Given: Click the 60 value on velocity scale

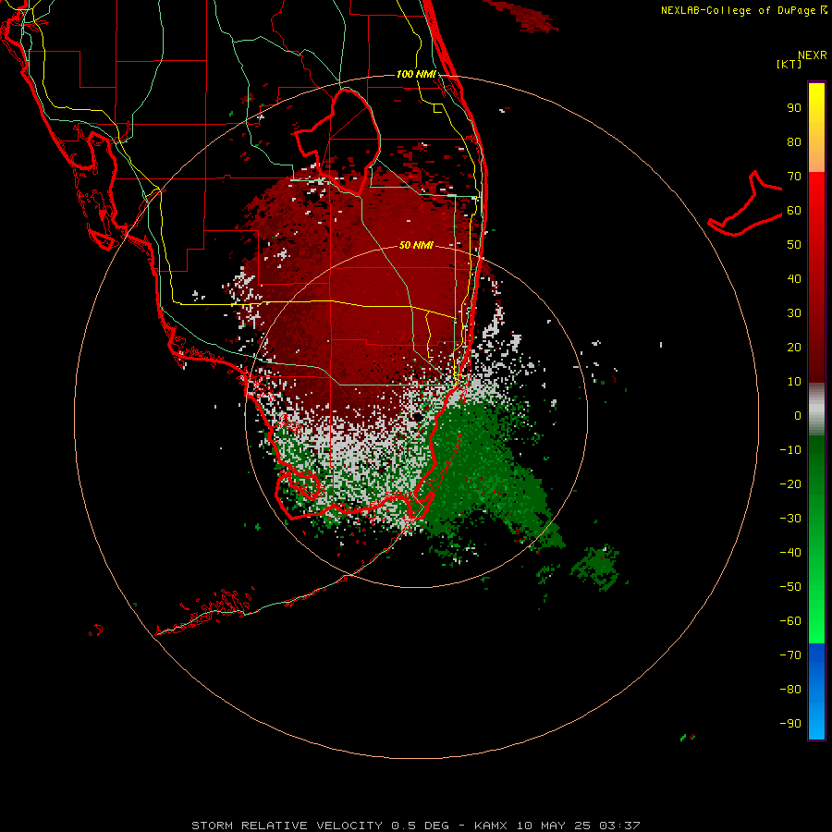Looking at the screenshot, I should [x=794, y=210].
